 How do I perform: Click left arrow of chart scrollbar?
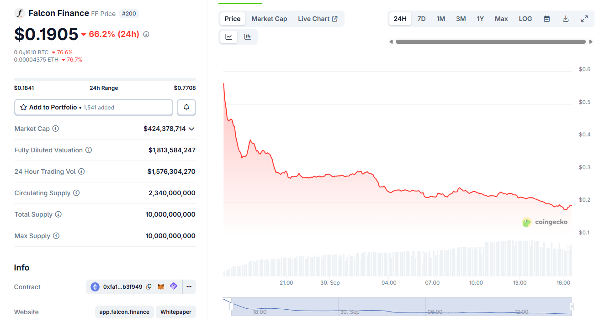[x=391, y=42]
